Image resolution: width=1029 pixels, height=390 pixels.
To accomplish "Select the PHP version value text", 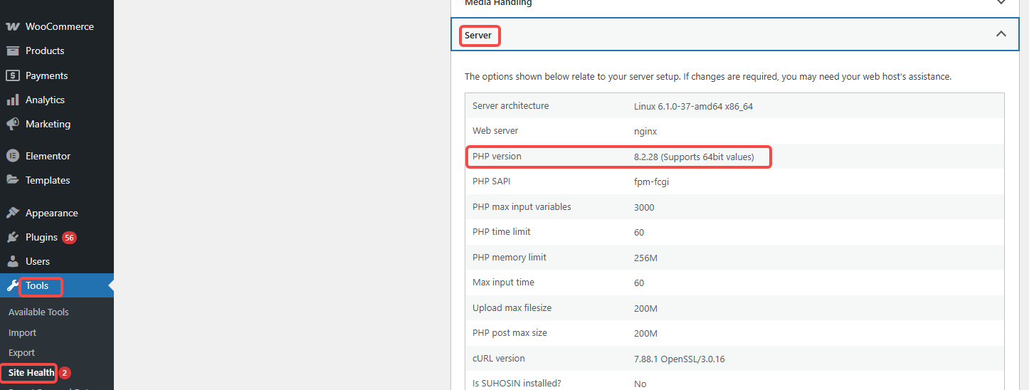I will click(x=693, y=157).
